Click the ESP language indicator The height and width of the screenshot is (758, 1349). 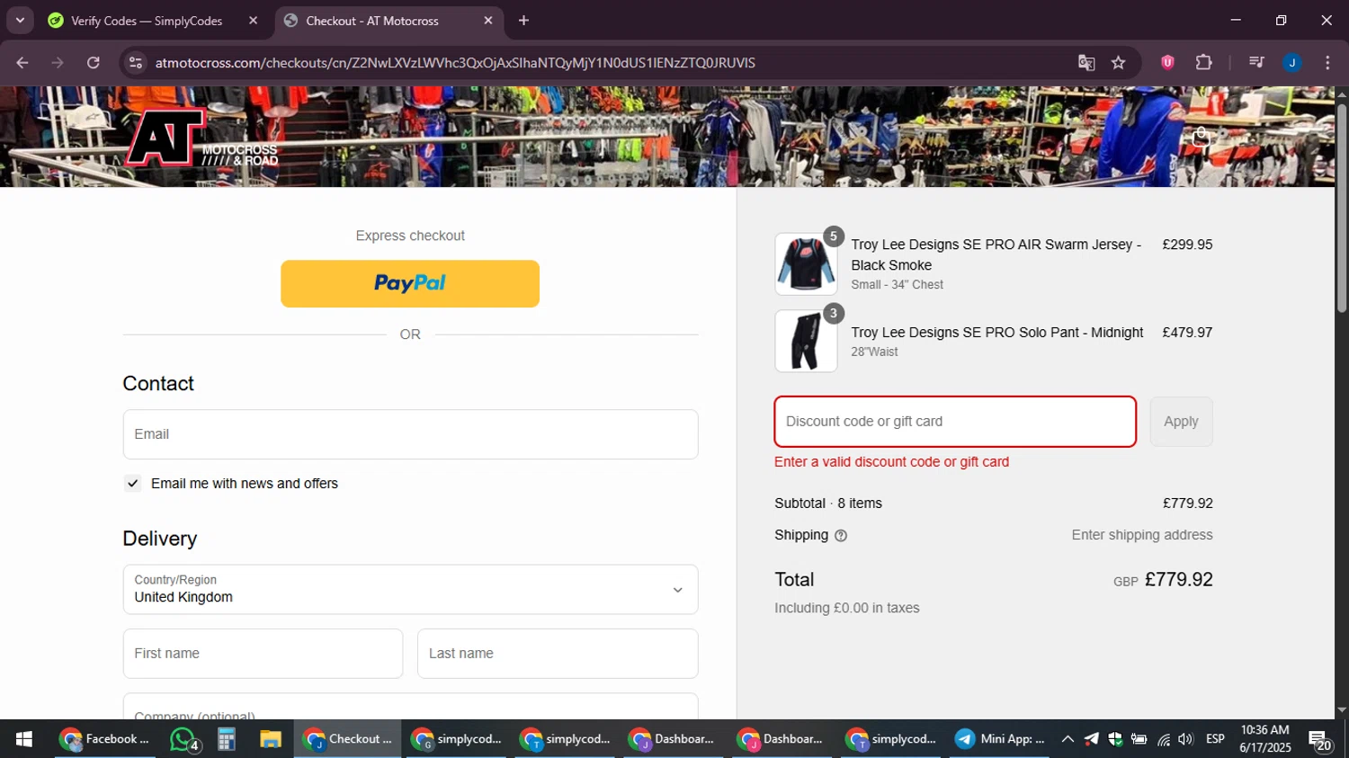click(x=1215, y=739)
